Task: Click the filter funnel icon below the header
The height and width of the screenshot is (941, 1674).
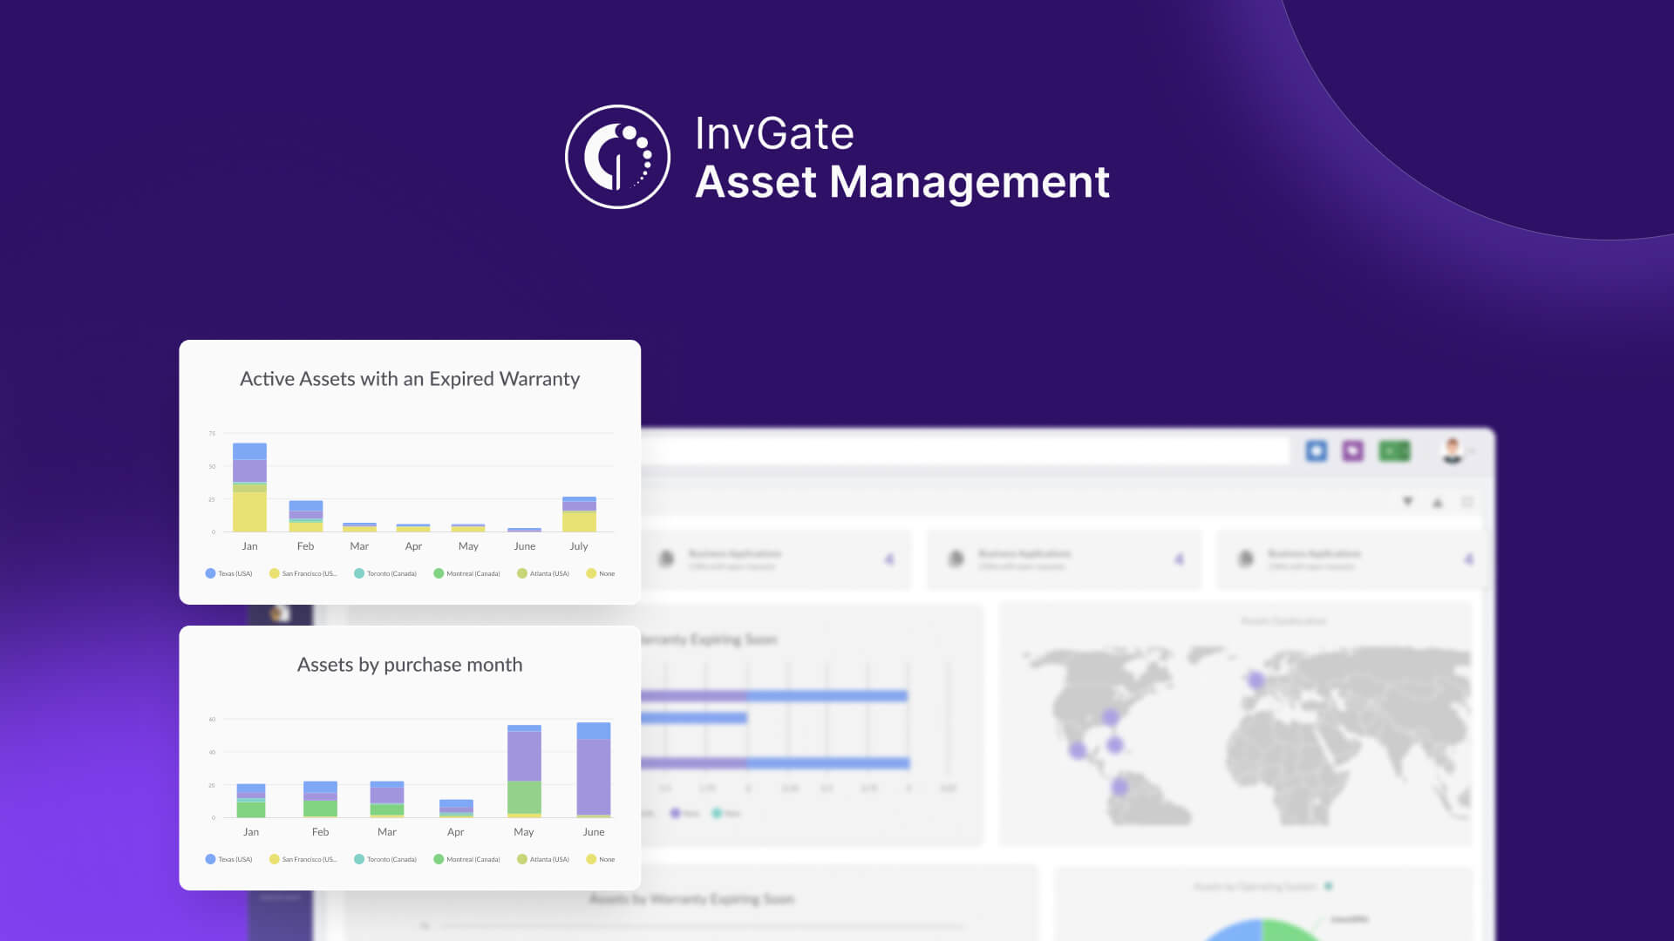Action: click(x=1407, y=502)
